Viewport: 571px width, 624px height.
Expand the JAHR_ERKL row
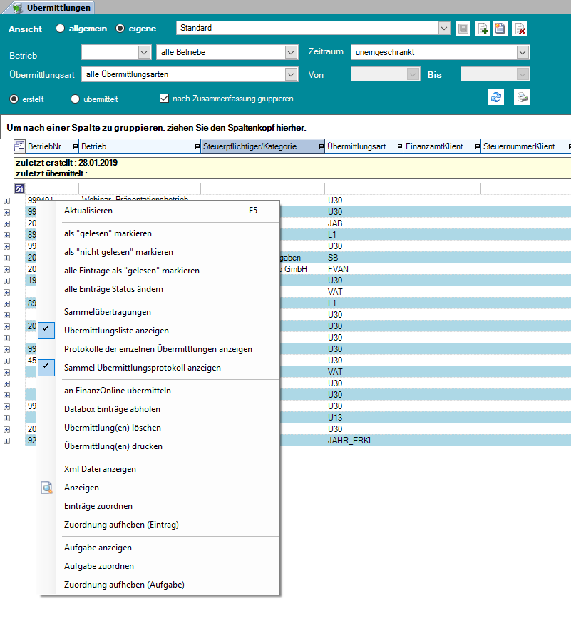pos(6,441)
